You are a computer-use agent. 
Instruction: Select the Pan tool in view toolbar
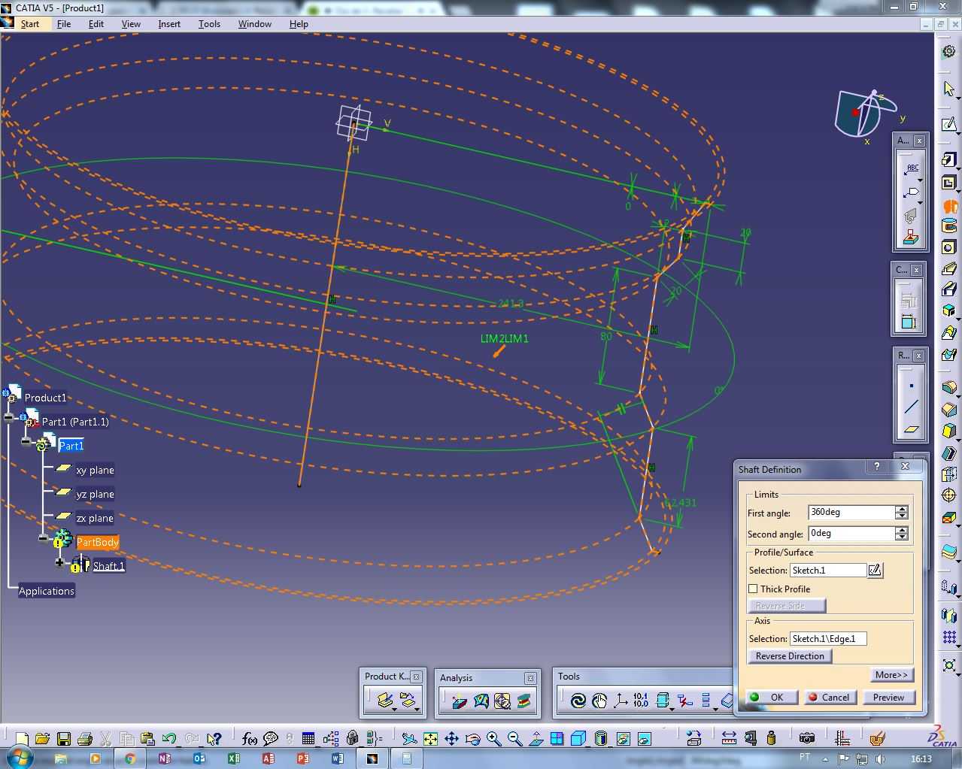tap(451, 739)
